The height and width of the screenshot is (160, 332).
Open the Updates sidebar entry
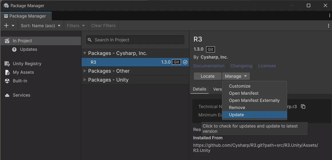point(41,49)
